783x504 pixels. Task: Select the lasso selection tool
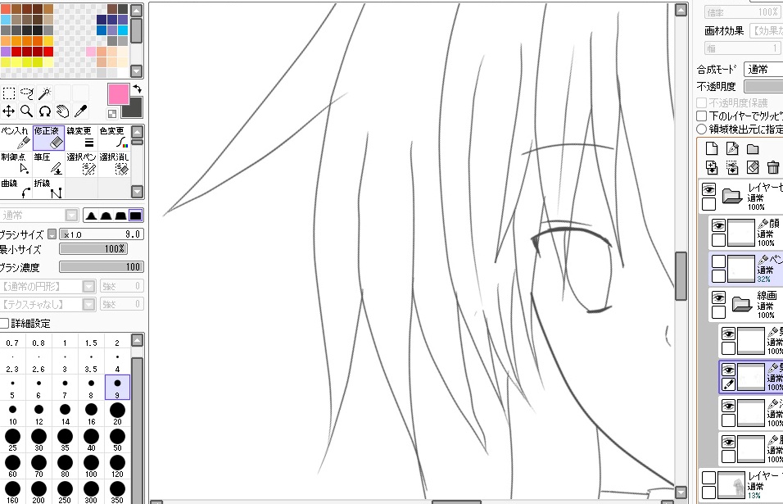tap(27, 93)
